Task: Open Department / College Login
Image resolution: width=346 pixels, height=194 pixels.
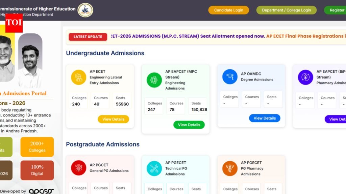Action: pos(287,10)
